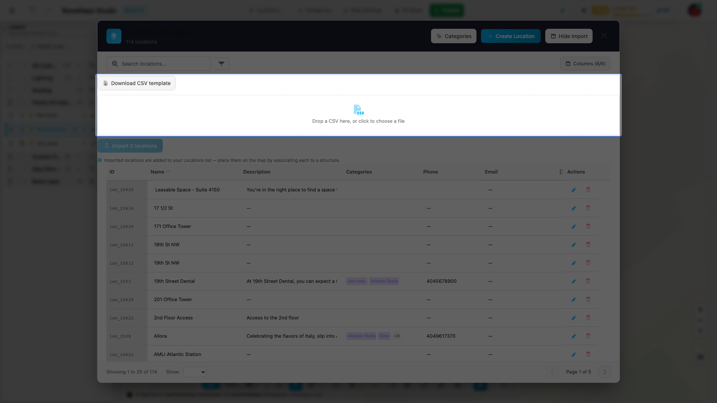717x403 pixels.
Task: Click phone number 4049617370
Action: pyautogui.click(x=441, y=336)
